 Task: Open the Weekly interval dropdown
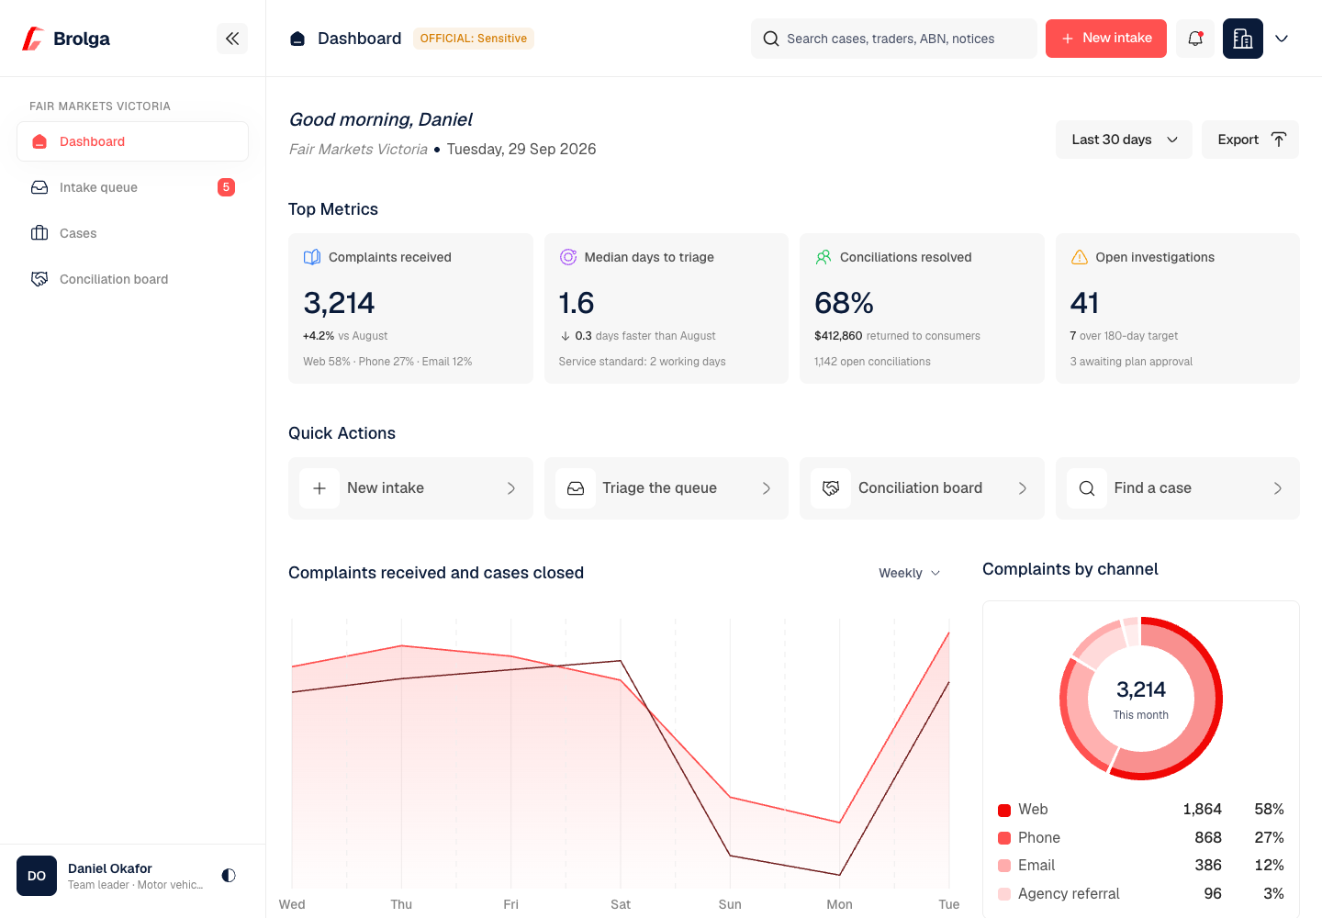click(x=909, y=573)
